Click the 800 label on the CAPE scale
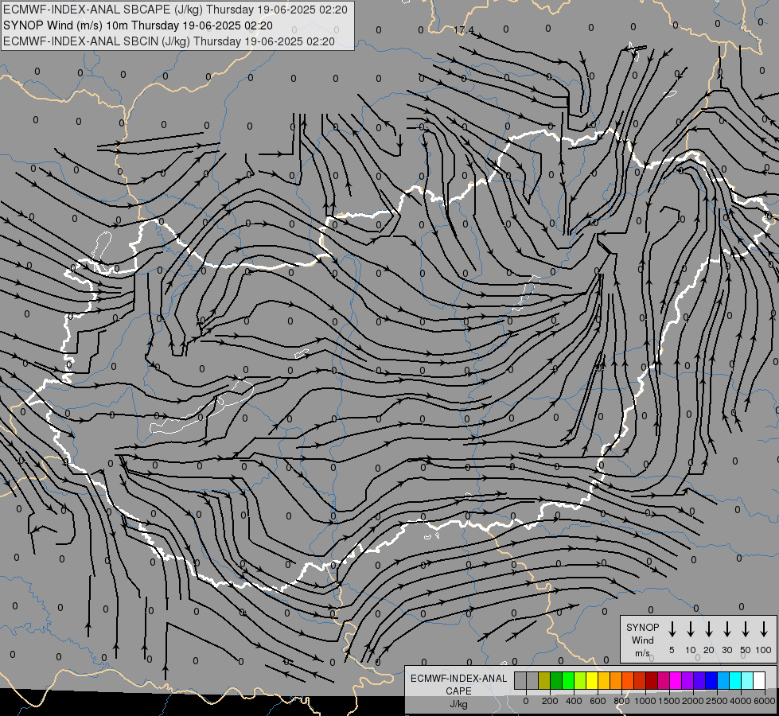Viewport: 779px width, 716px height. pos(621,701)
